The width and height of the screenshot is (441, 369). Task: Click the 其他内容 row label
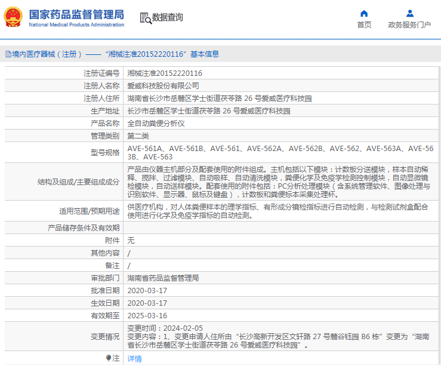105,253
